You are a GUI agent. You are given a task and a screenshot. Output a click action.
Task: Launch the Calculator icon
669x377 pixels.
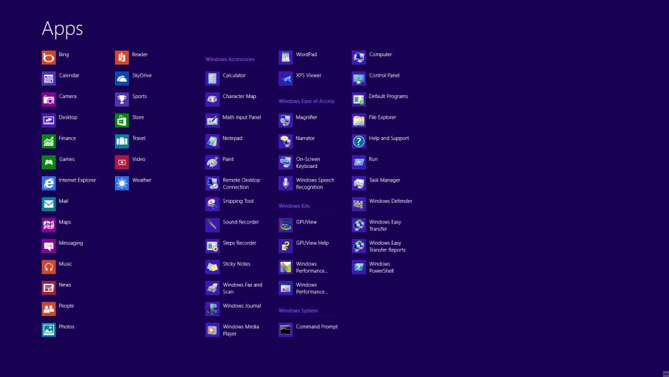coord(212,78)
